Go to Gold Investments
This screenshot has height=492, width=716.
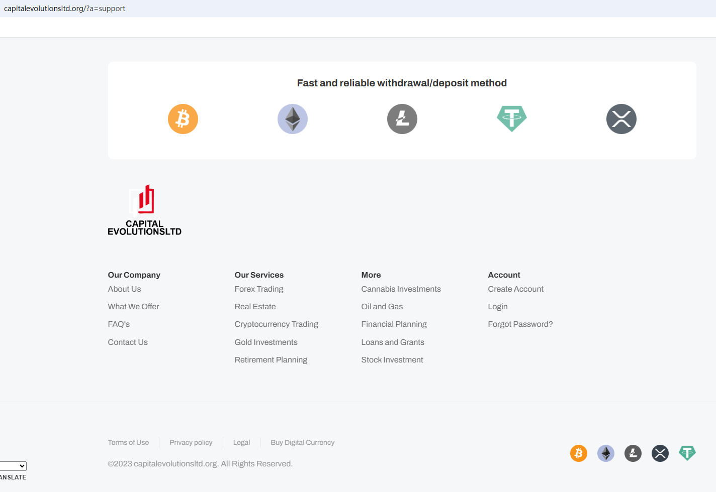(266, 342)
